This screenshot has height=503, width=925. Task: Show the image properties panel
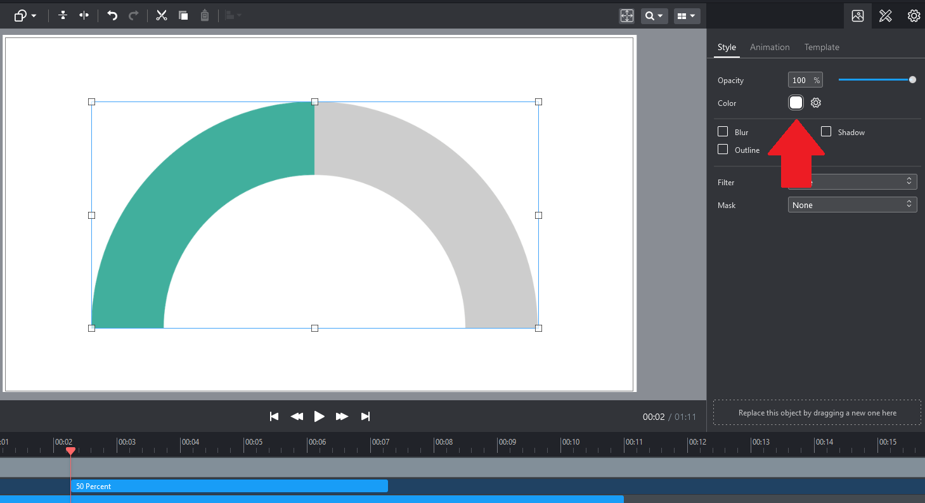tap(858, 16)
